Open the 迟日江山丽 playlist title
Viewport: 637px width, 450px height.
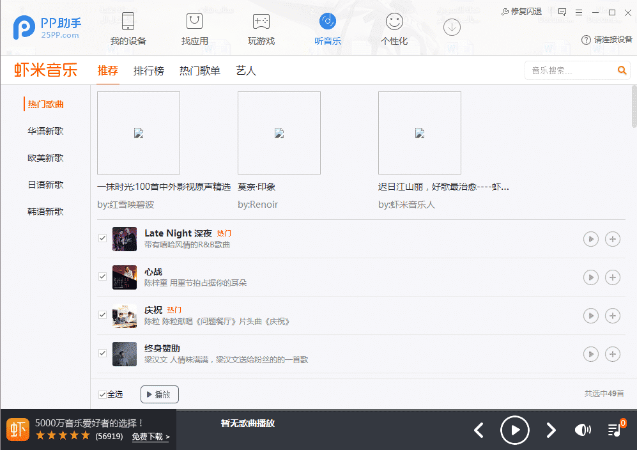[443, 187]
